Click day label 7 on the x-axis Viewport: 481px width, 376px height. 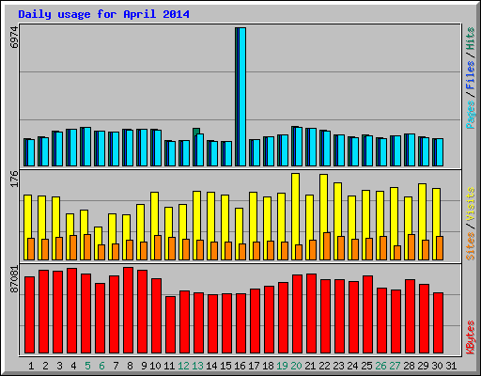pyautogui.click(x=116, y=366)
